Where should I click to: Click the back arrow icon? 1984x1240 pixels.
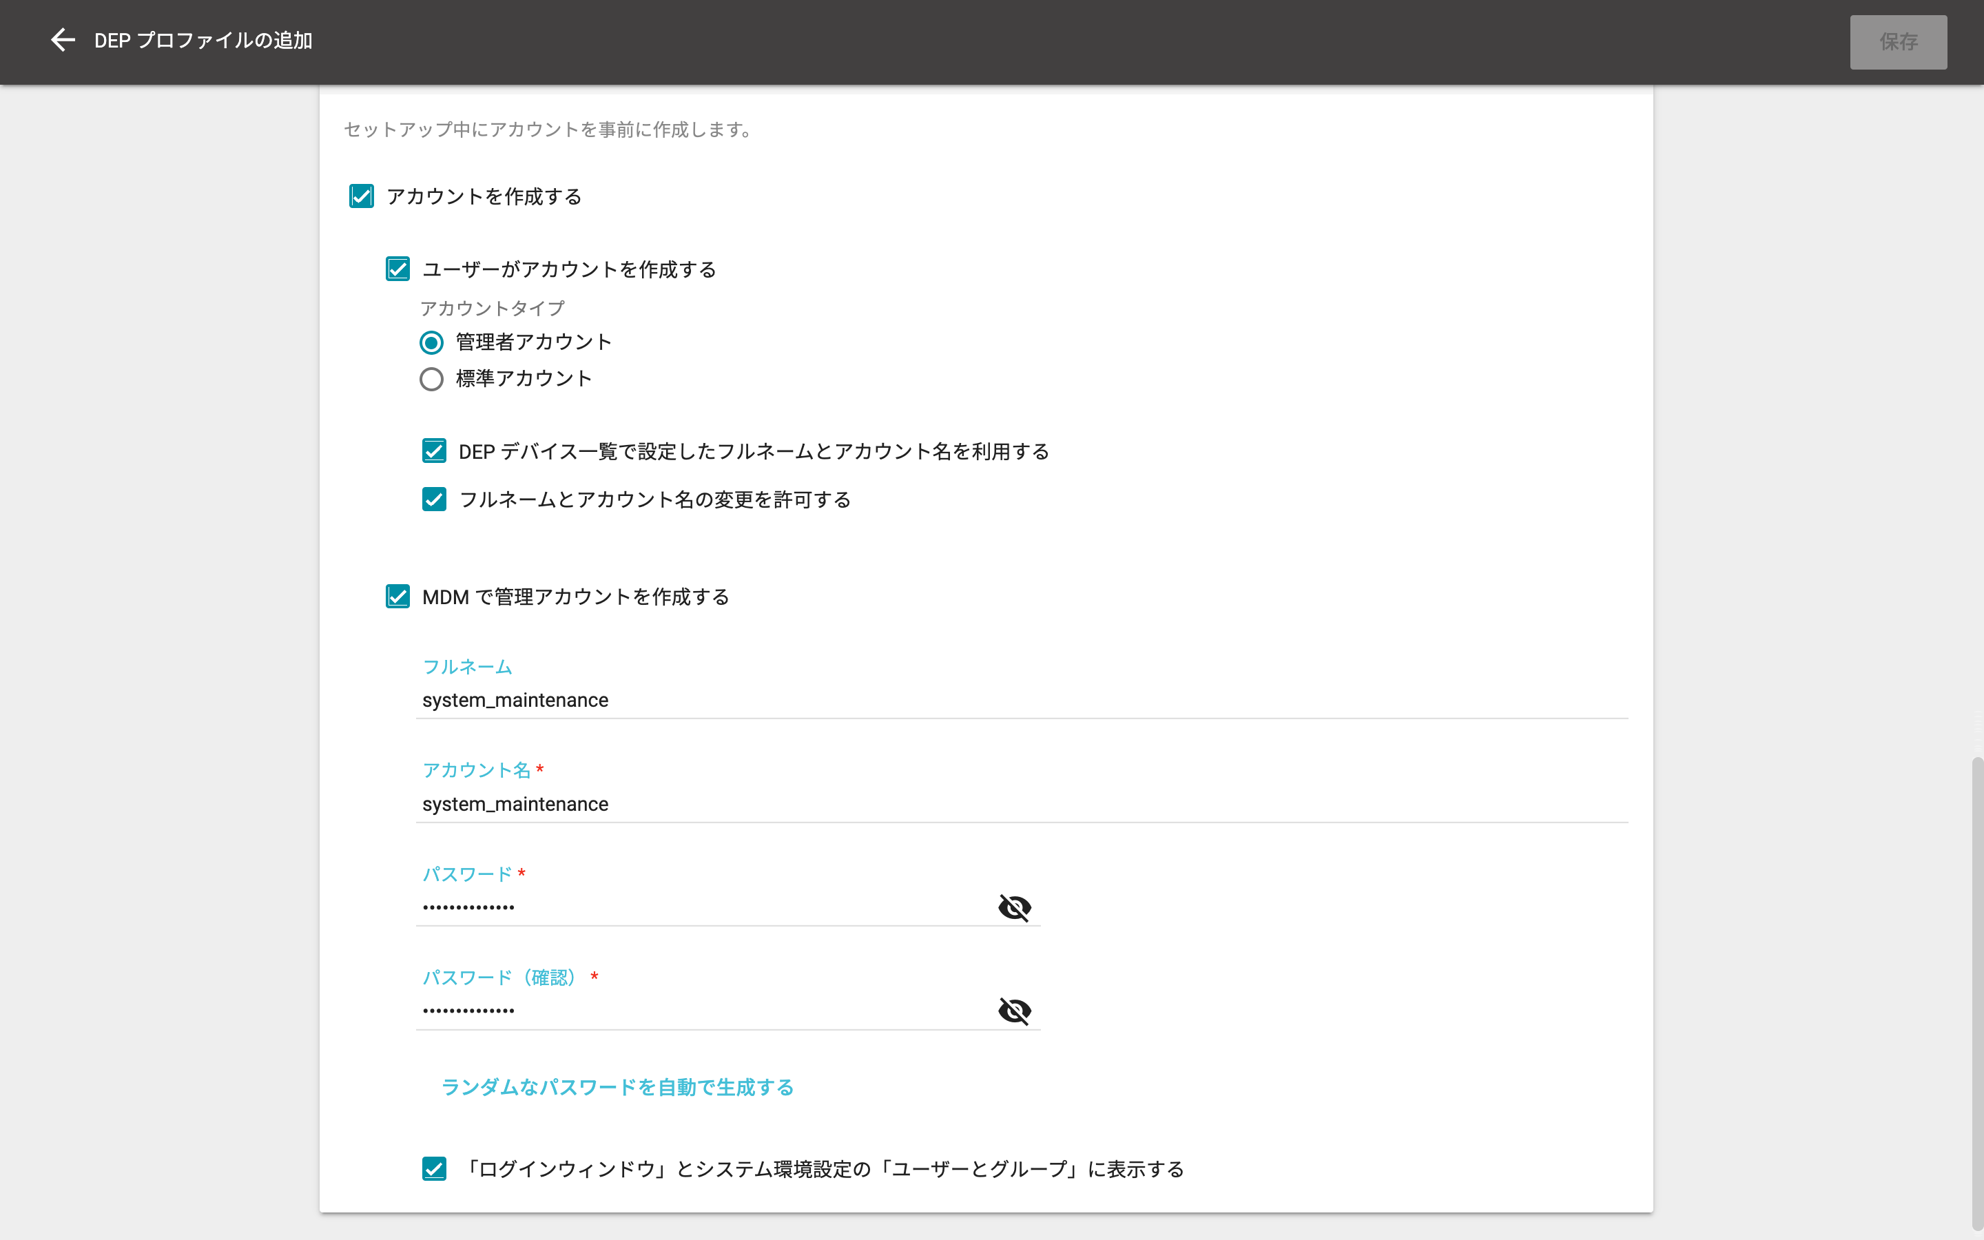coord(62,40)
